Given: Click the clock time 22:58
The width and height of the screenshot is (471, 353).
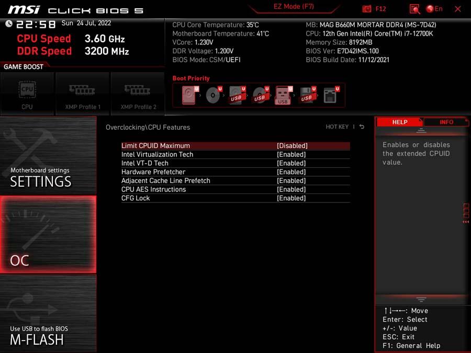Looking at the screenshot, I should tap(36, 24).
